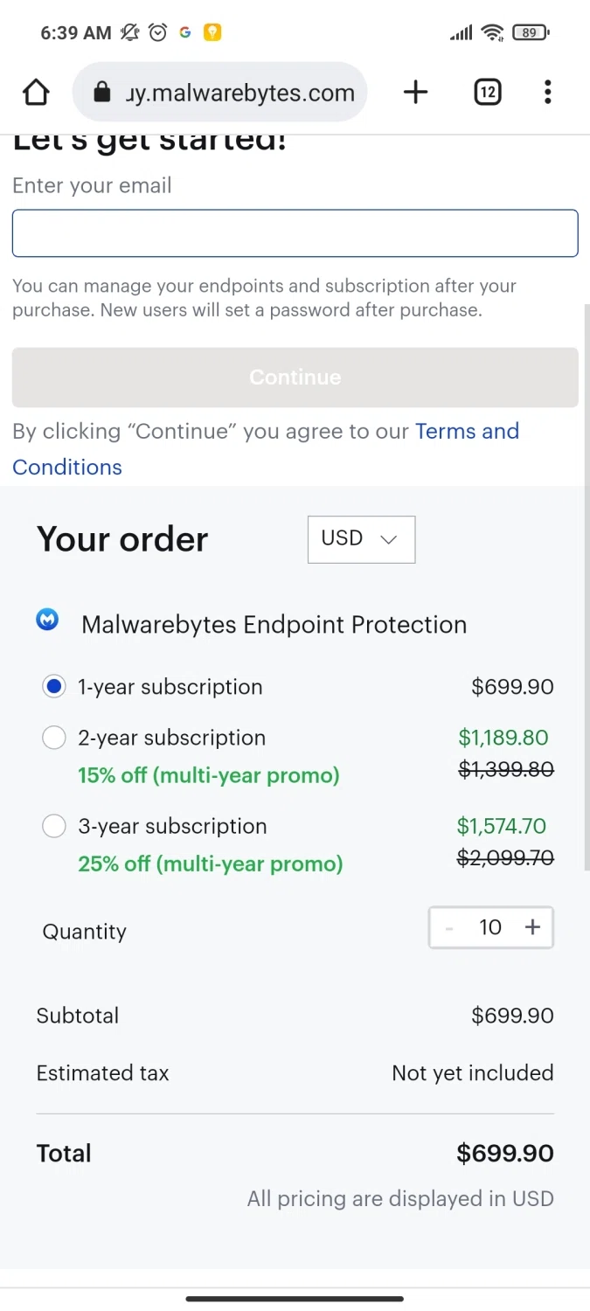Open the browser three-dot menu
Image resolution: width=590 pixels, height=1311 pixels.
point(548,92)
